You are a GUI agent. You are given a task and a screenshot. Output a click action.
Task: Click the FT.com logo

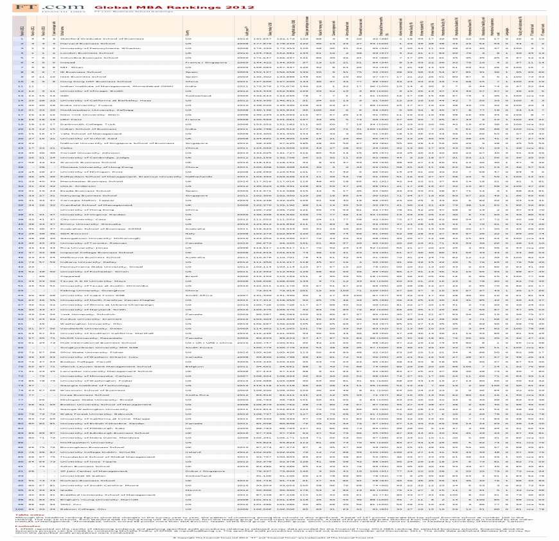click(x=49, y=8)
